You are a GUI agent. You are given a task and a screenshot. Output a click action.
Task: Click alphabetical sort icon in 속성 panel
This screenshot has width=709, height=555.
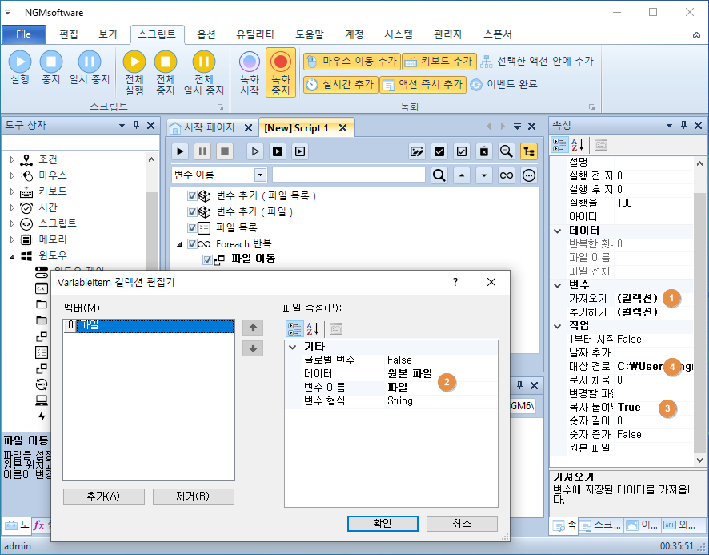[x=578, y=145]
